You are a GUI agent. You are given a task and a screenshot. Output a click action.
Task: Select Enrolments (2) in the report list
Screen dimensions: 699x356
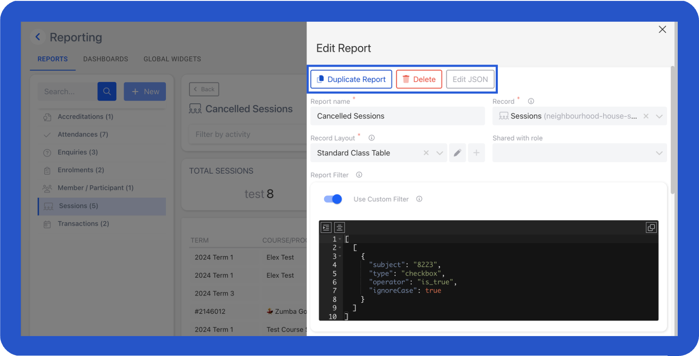click(102, 170)
